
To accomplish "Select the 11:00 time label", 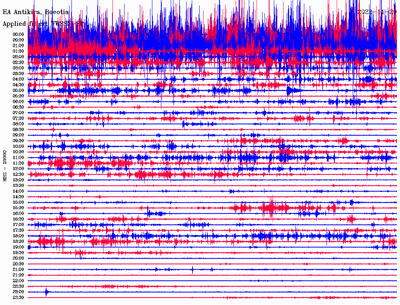I will pos(18,158).
